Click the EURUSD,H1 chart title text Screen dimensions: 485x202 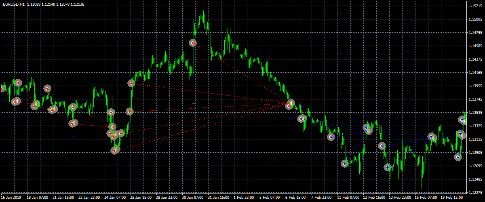tap(13, 4)
